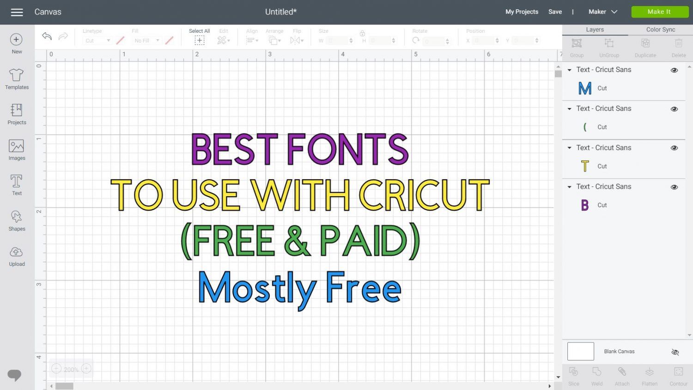
Task: Open the Flip dropdown
Action: [297, 41]
